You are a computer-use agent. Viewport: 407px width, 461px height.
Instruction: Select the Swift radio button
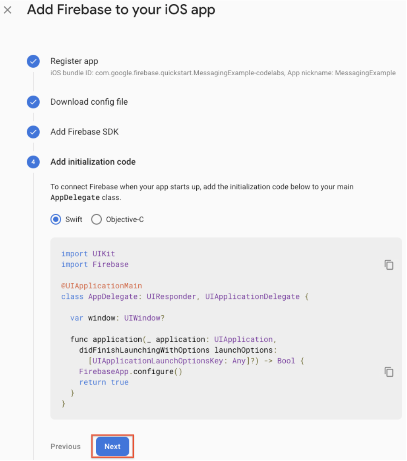pos(56,219)
